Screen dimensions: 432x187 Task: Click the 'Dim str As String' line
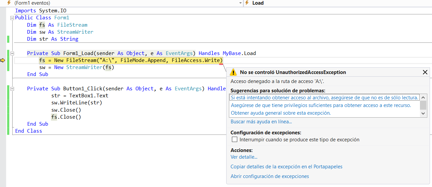53,39
